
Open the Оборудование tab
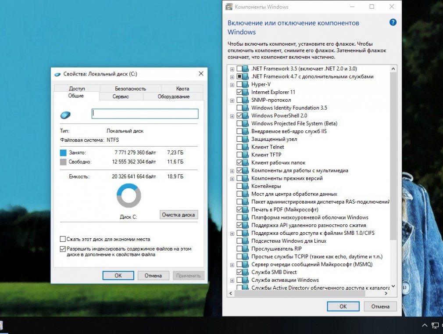tap(173, 97)
